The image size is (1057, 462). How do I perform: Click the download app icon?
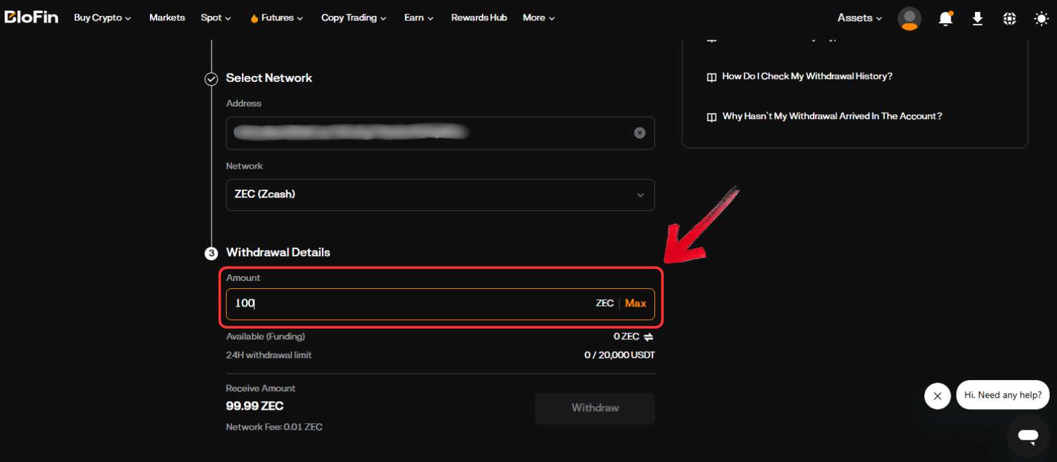click(977, 19)
